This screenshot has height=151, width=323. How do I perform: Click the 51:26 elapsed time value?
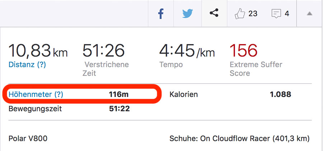pyautogui.click(x=103, y=51)
